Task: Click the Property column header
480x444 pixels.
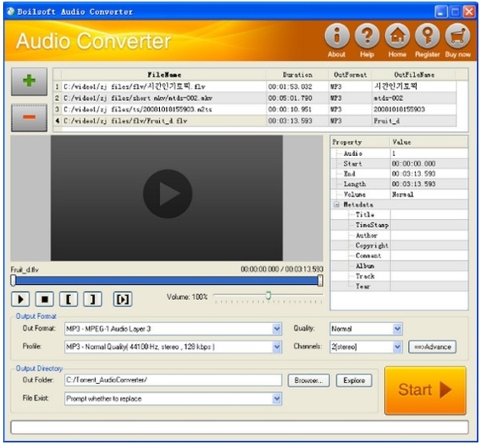Action: point(360,142)
